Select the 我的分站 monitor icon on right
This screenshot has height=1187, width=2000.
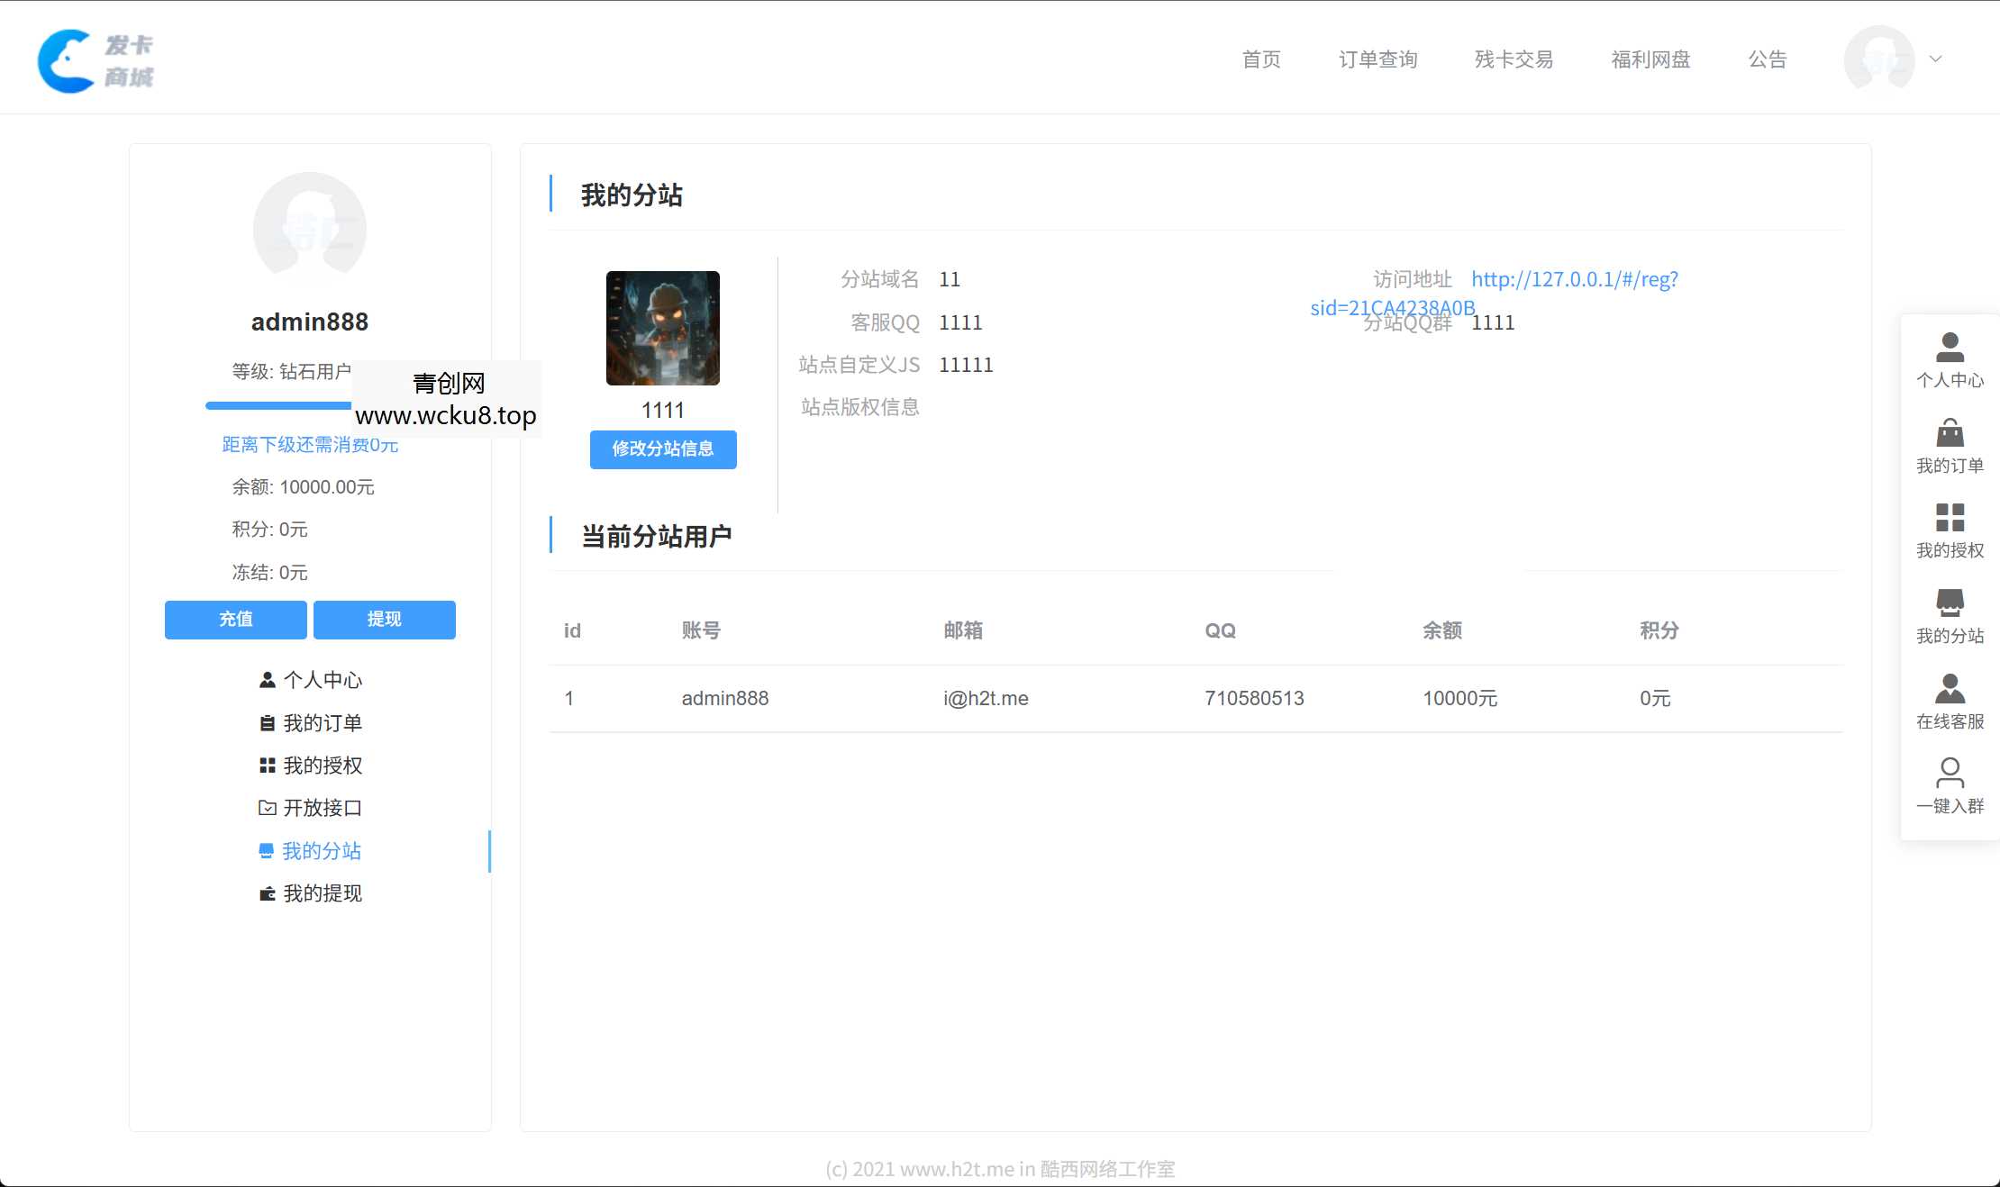click(1950, 602)
